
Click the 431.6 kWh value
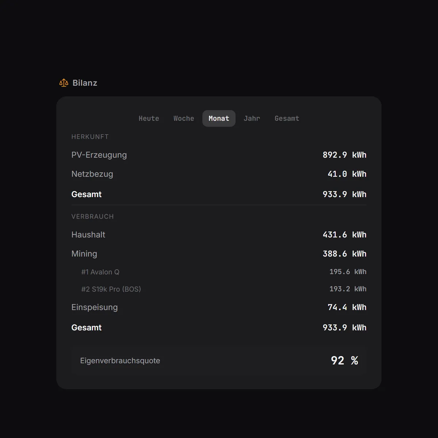point(345,235)
